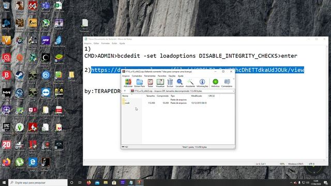Open the Battle.net desktop shortcut
The width and height of the screenshot is (331, 186).
(x=6, y=24)
